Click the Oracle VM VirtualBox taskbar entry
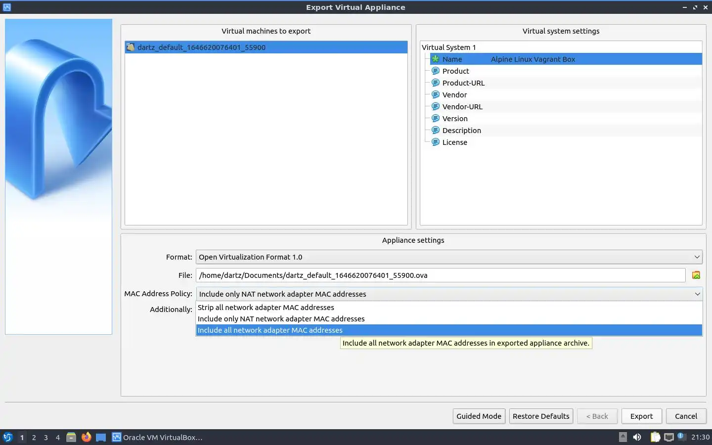 [x=158, y=437]
